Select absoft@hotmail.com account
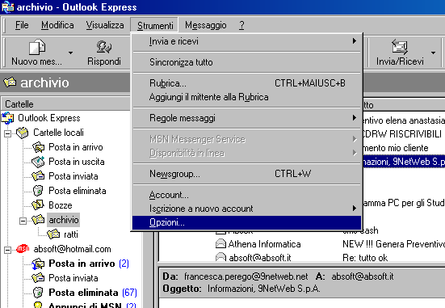This screenshot has height=308, width=445. click(72, 249)
